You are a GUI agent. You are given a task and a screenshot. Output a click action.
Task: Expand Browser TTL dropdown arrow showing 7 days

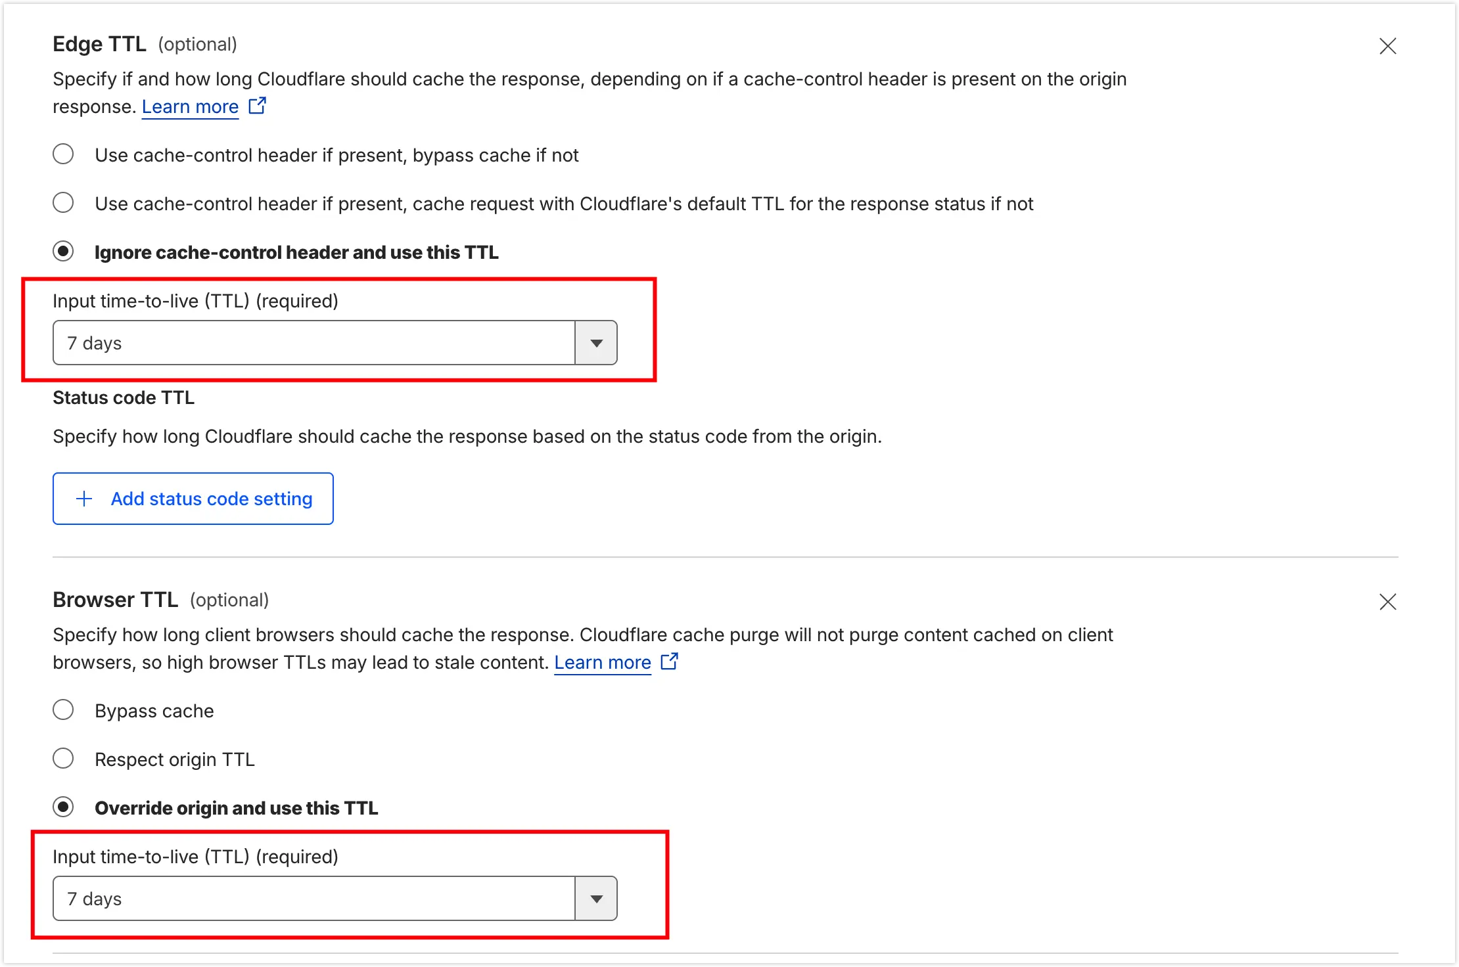coord(596,899)
